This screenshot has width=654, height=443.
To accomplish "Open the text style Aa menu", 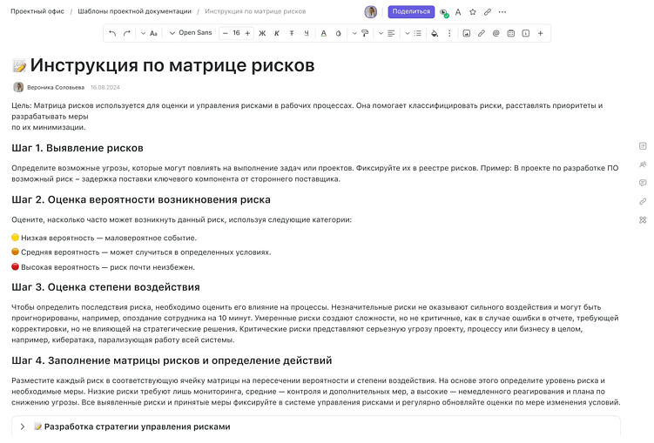I will click(153, 33).
